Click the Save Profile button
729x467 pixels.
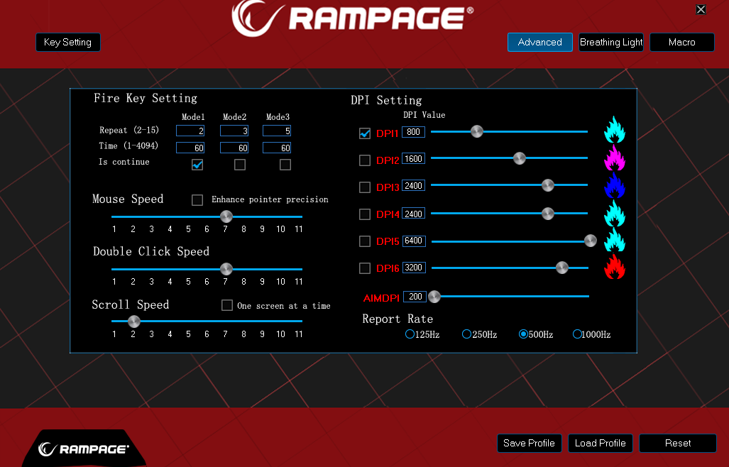[529, 444]
